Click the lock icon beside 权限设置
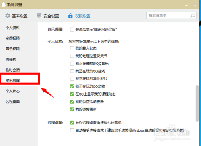The image size is (201, 146). 70,16
